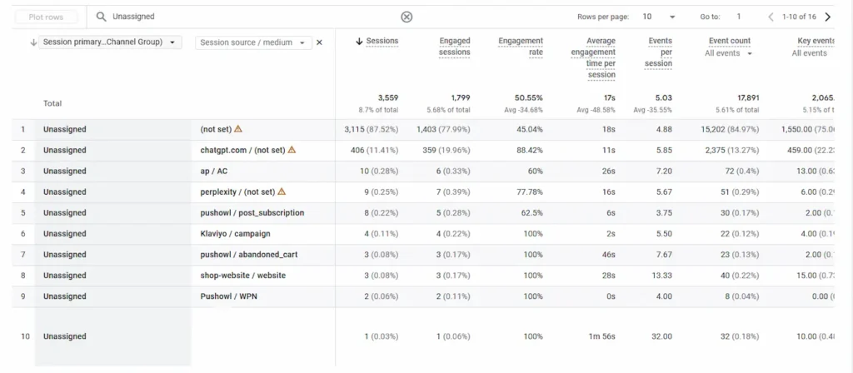853x373 pixels.
Task: Sort by Average engagement time per session
Action: [x=593, y=57]
